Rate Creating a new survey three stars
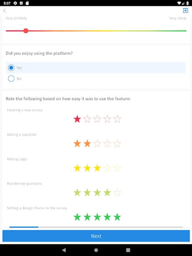This screenshot has width=192, height=256. (97, 119)
